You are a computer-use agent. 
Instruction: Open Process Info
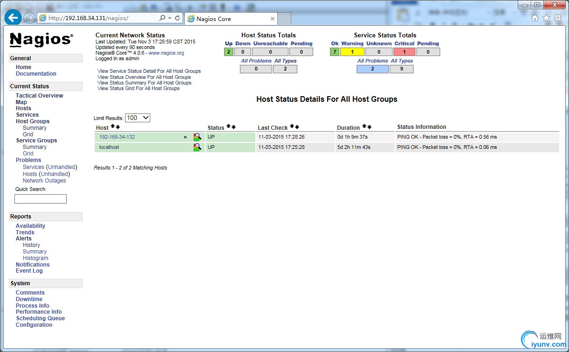click(x=32, y=306)
